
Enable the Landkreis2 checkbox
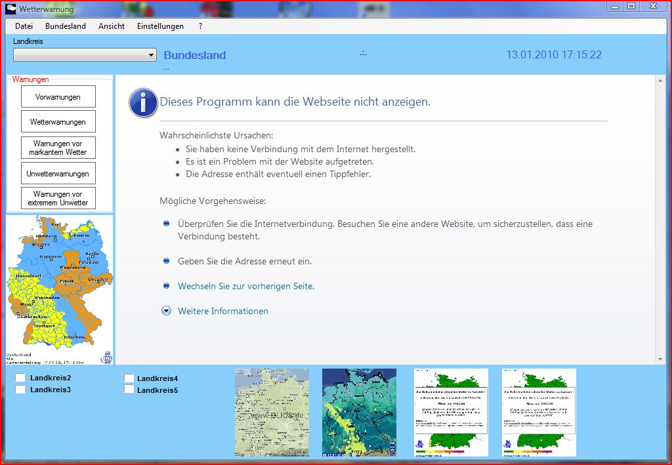tap(20, 378)
